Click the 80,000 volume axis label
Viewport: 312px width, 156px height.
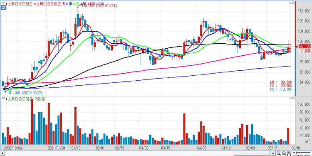[x=305, y=112]
